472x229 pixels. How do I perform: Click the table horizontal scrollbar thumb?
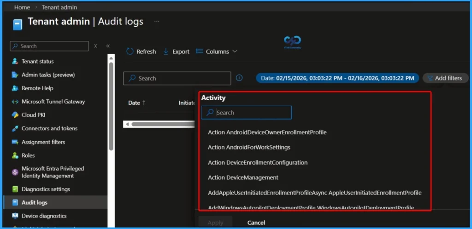(x=164, y=124)
